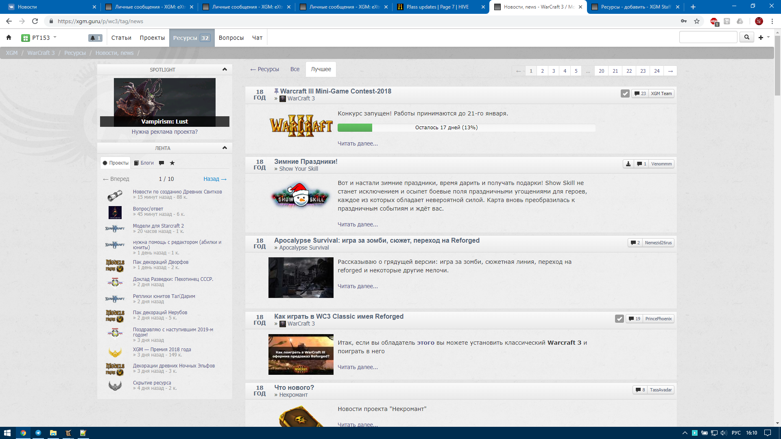Open comments count on Mini-Game Contest post
Image resolution: width=781 pixels, height=439 pixels.
(640, 93)
